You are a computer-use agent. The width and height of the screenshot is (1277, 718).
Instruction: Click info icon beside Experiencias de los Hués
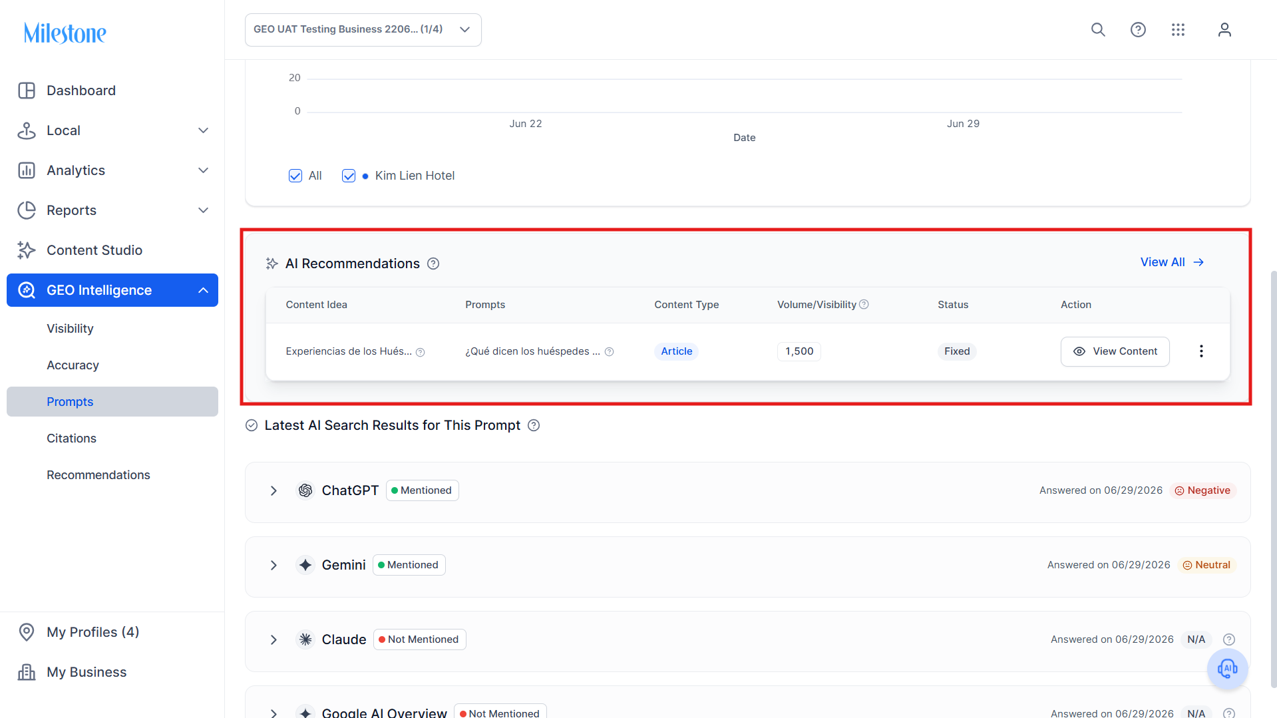point(420,352)
